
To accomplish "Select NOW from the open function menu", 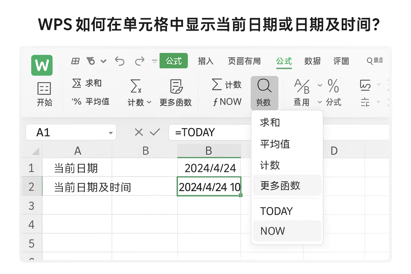I will tap(272, 231).
